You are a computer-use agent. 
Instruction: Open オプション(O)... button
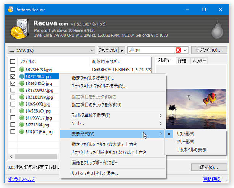point(209,50)
